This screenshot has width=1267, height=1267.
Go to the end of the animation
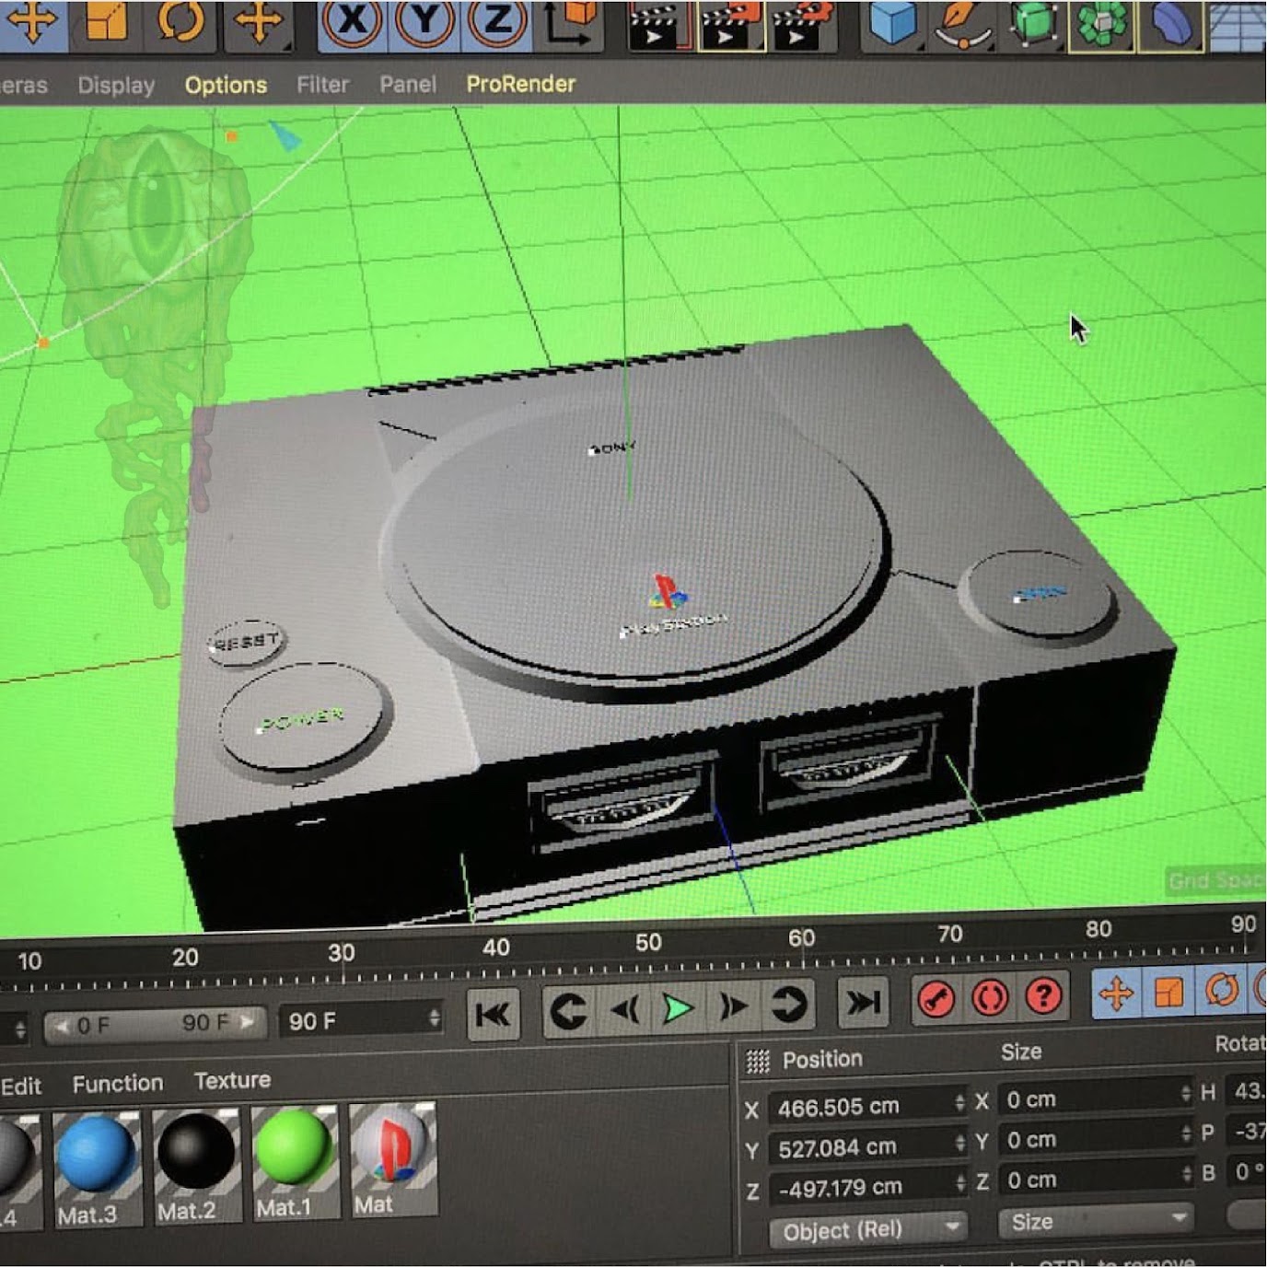pos(863,1001)
